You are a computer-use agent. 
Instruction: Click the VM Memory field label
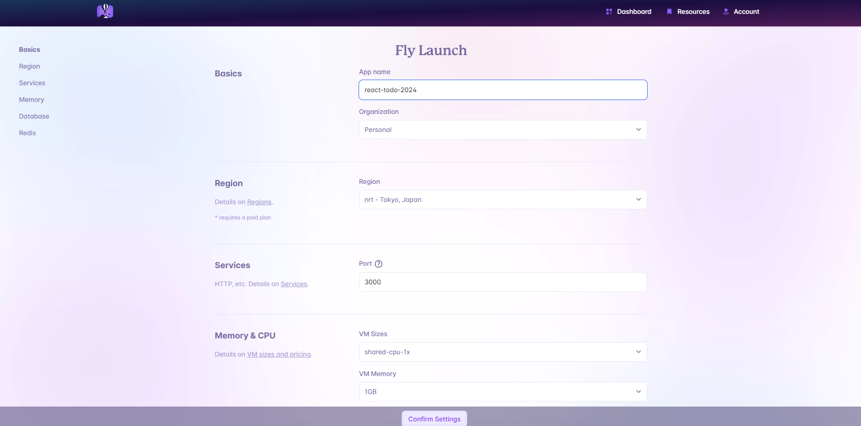pos(378,374)
